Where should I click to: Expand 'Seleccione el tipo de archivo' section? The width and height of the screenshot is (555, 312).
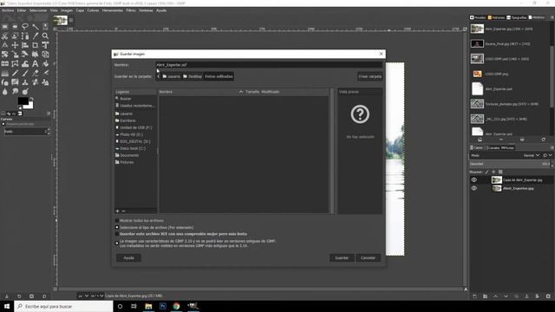pos(117,227)
